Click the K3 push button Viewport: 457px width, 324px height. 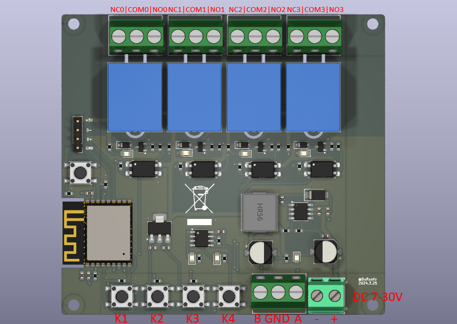pyautogui.click(x=194, y=297)
